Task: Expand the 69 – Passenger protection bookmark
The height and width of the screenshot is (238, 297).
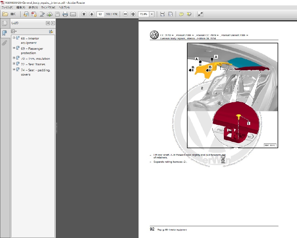Action: click(x=14, y=48)
